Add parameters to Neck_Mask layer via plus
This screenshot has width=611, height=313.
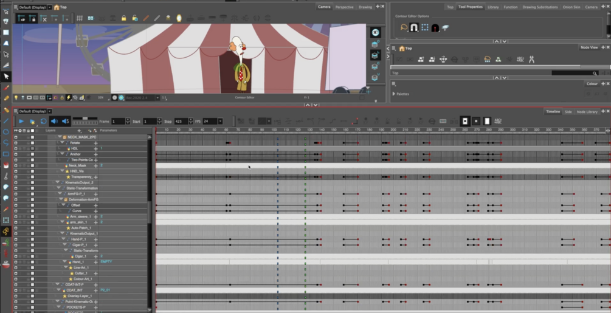tap(95, 166)
